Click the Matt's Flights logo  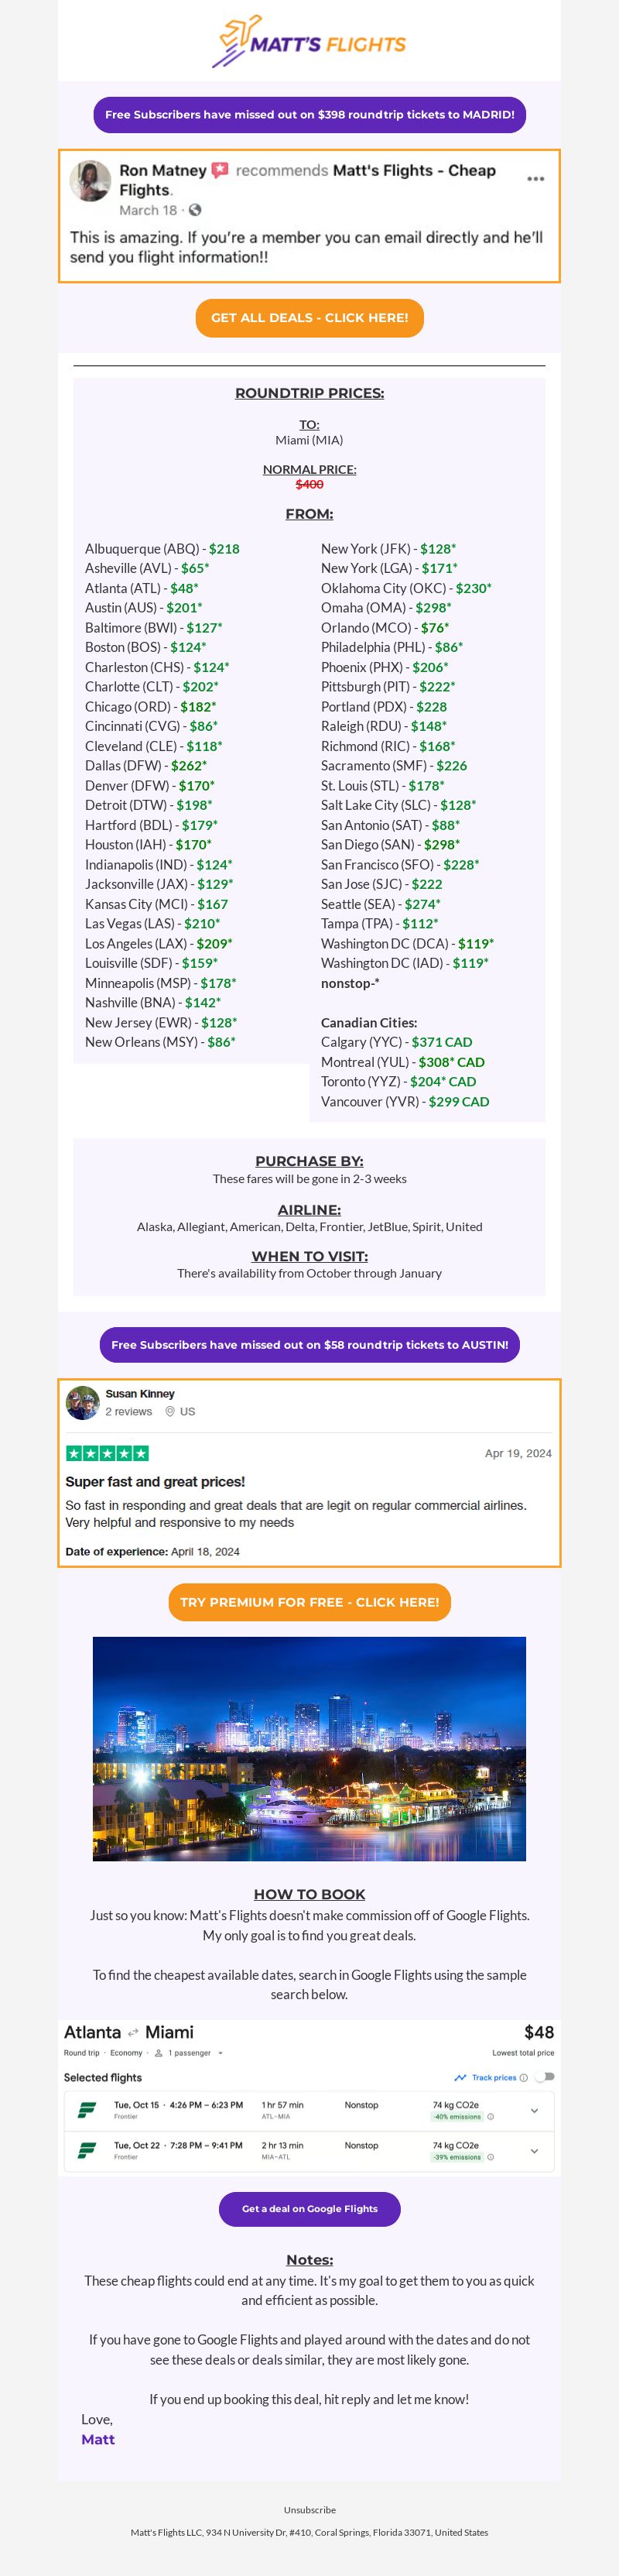click(x=309, y=42)
